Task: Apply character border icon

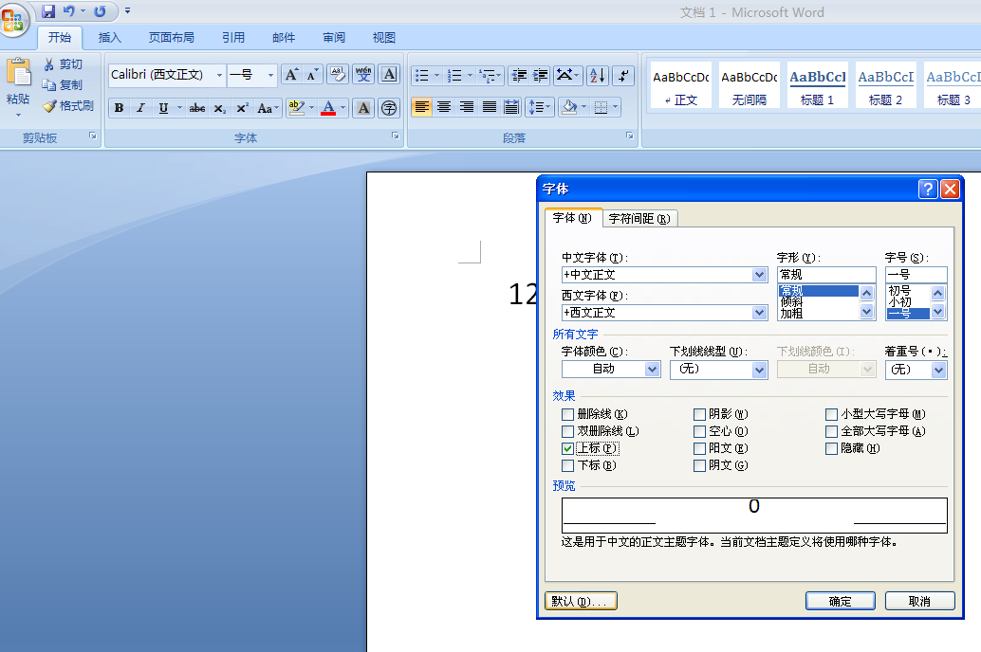Action: tap(389, 75)
